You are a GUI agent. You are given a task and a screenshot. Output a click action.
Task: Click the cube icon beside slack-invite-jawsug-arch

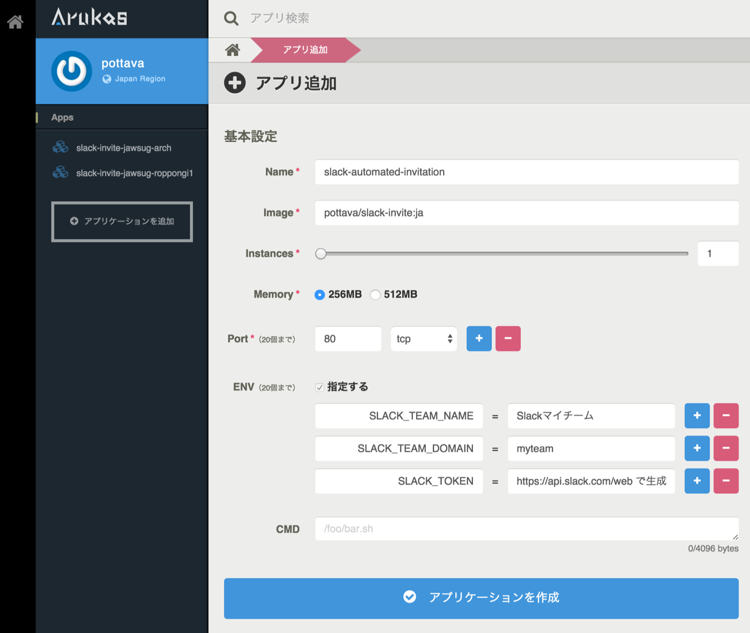[60, 147]
